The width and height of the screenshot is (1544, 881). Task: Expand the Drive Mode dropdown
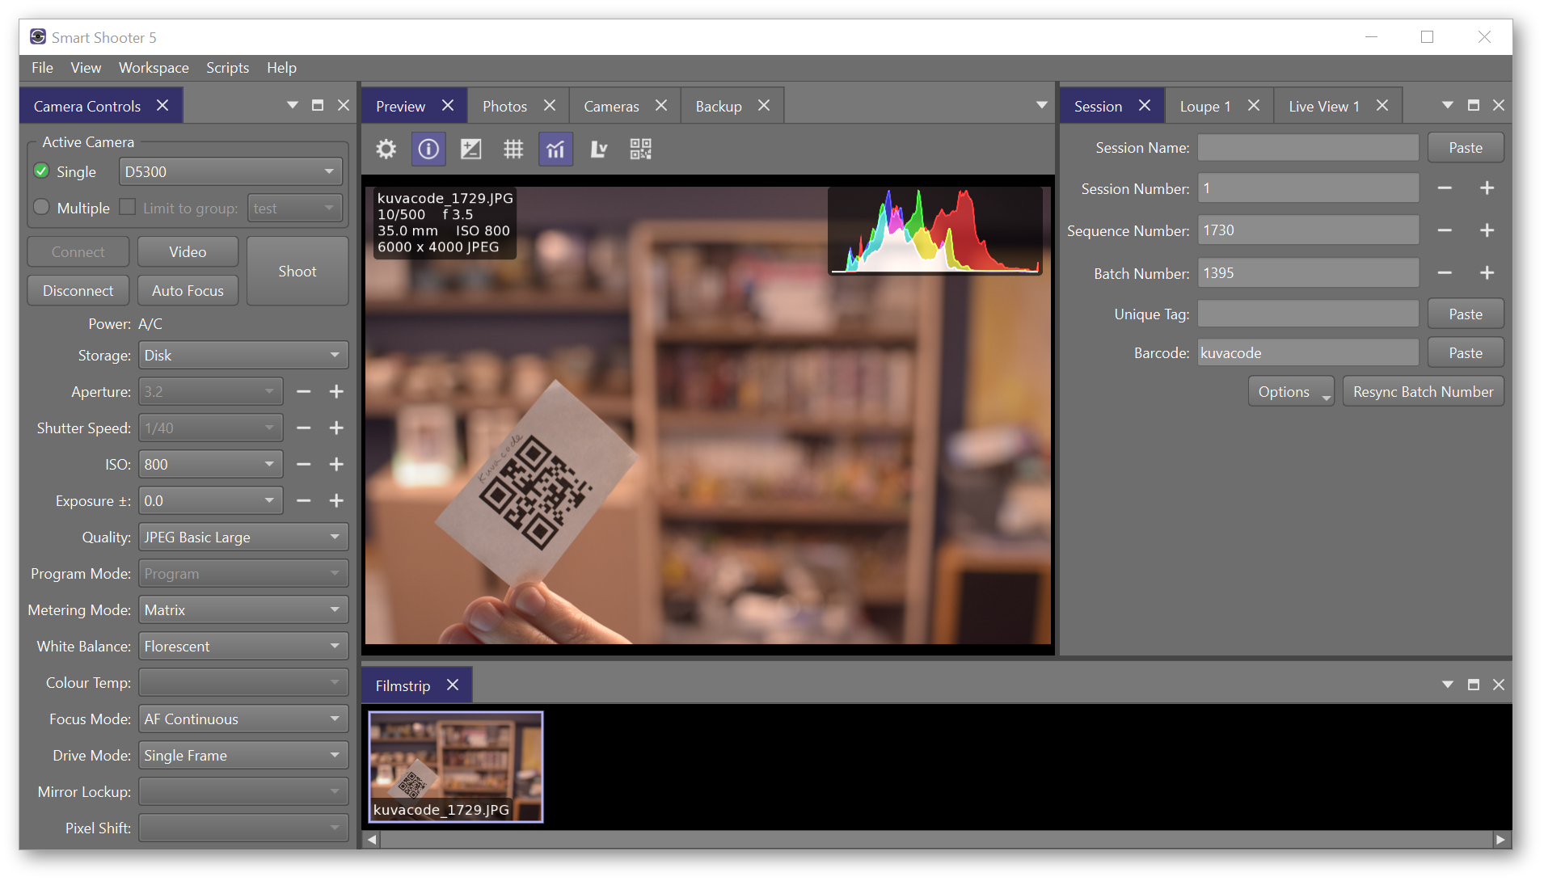coord(242,755)
